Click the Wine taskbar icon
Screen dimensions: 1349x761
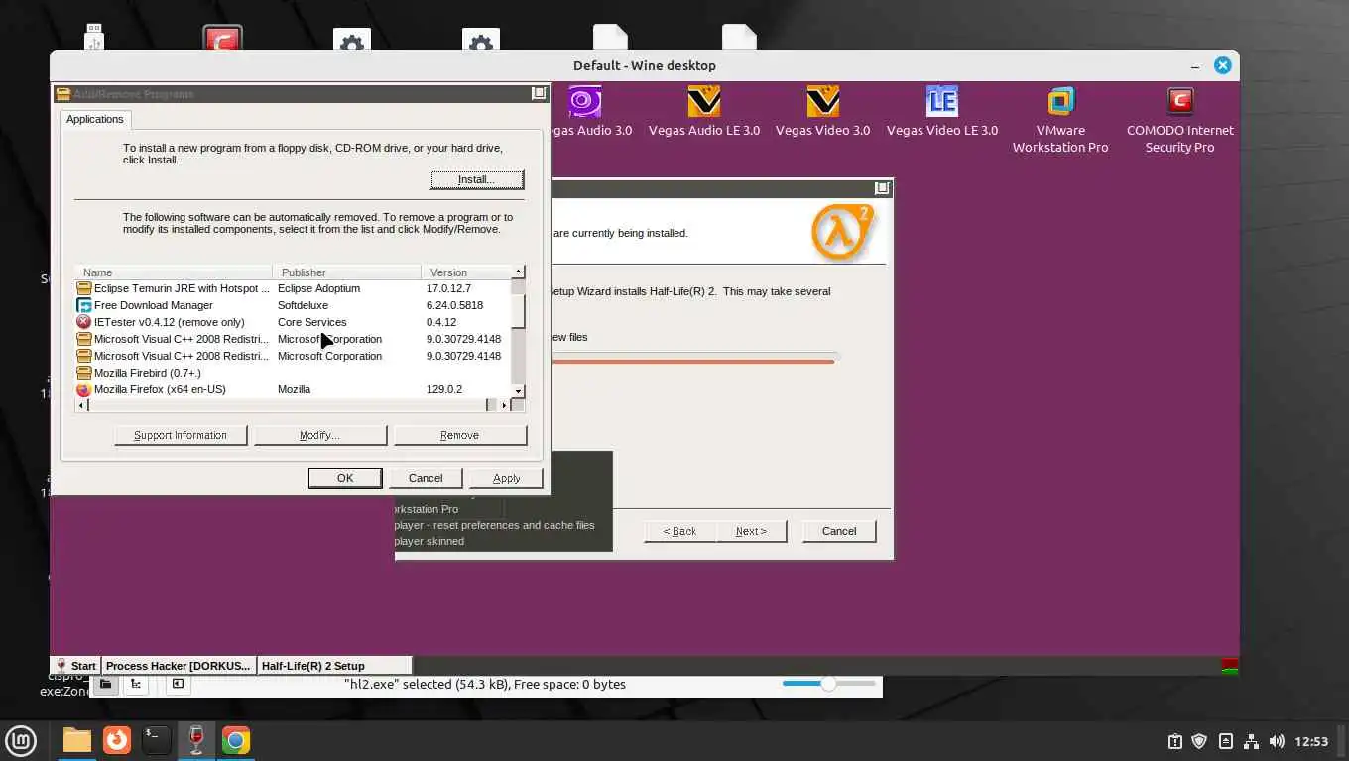click(x=195, y=740)
